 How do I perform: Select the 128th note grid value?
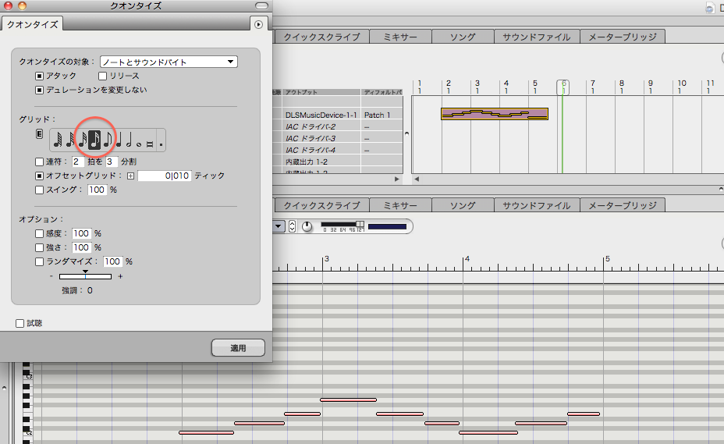point(58,140)
